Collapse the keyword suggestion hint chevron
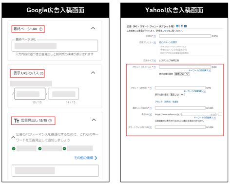This screenshot has height=184, width=231. [x=13, y=137]
